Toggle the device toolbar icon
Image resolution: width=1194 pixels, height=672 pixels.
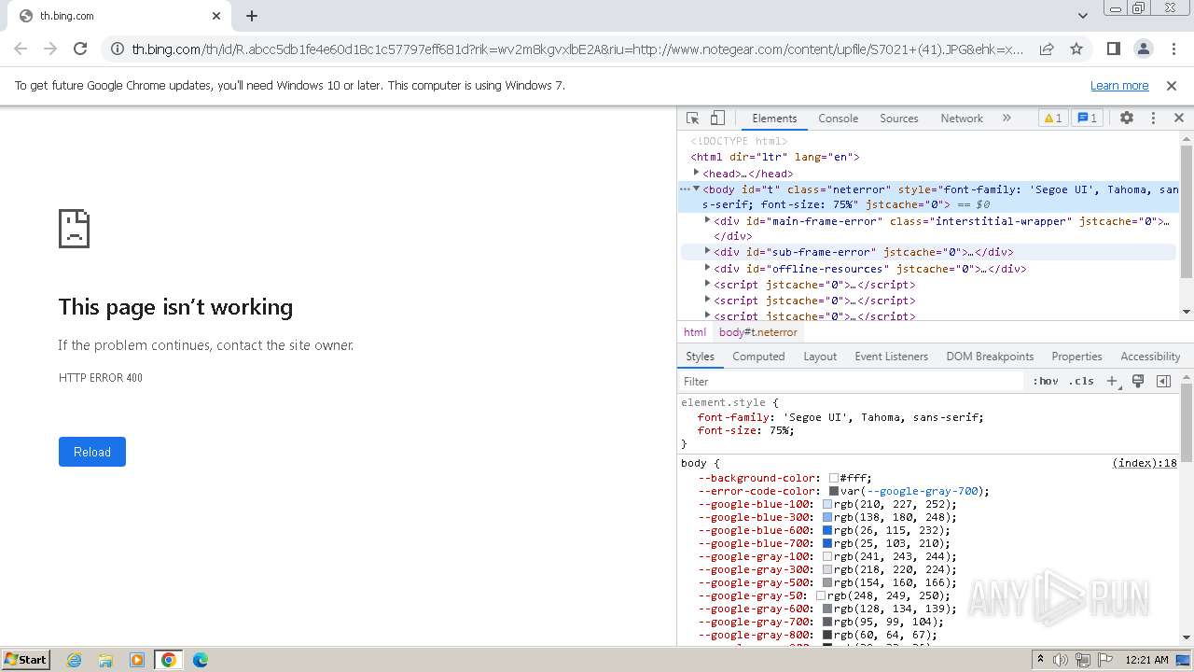point(717,119)
